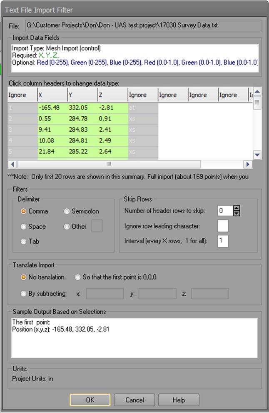Change the Y column header data type
This screenshot has width=269, height=413.
click(x=82, y=95)
